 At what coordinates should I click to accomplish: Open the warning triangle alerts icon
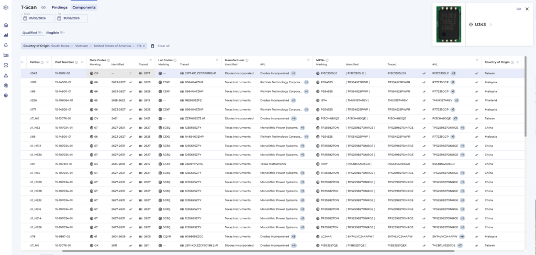6,75
